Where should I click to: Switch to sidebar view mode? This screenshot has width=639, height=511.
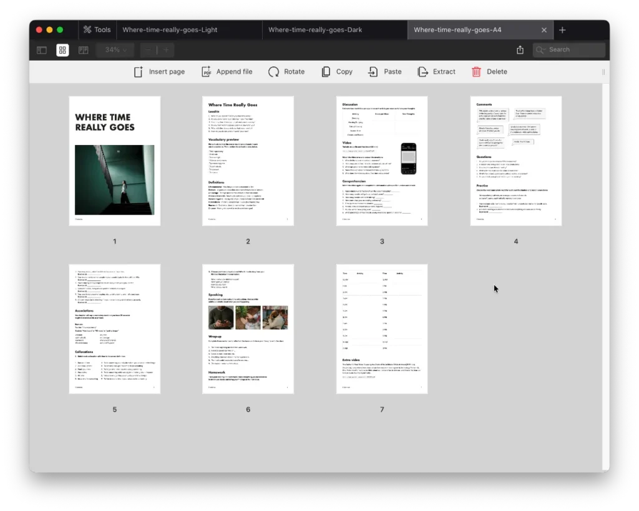pyautogui.click(x=42, y=50)
